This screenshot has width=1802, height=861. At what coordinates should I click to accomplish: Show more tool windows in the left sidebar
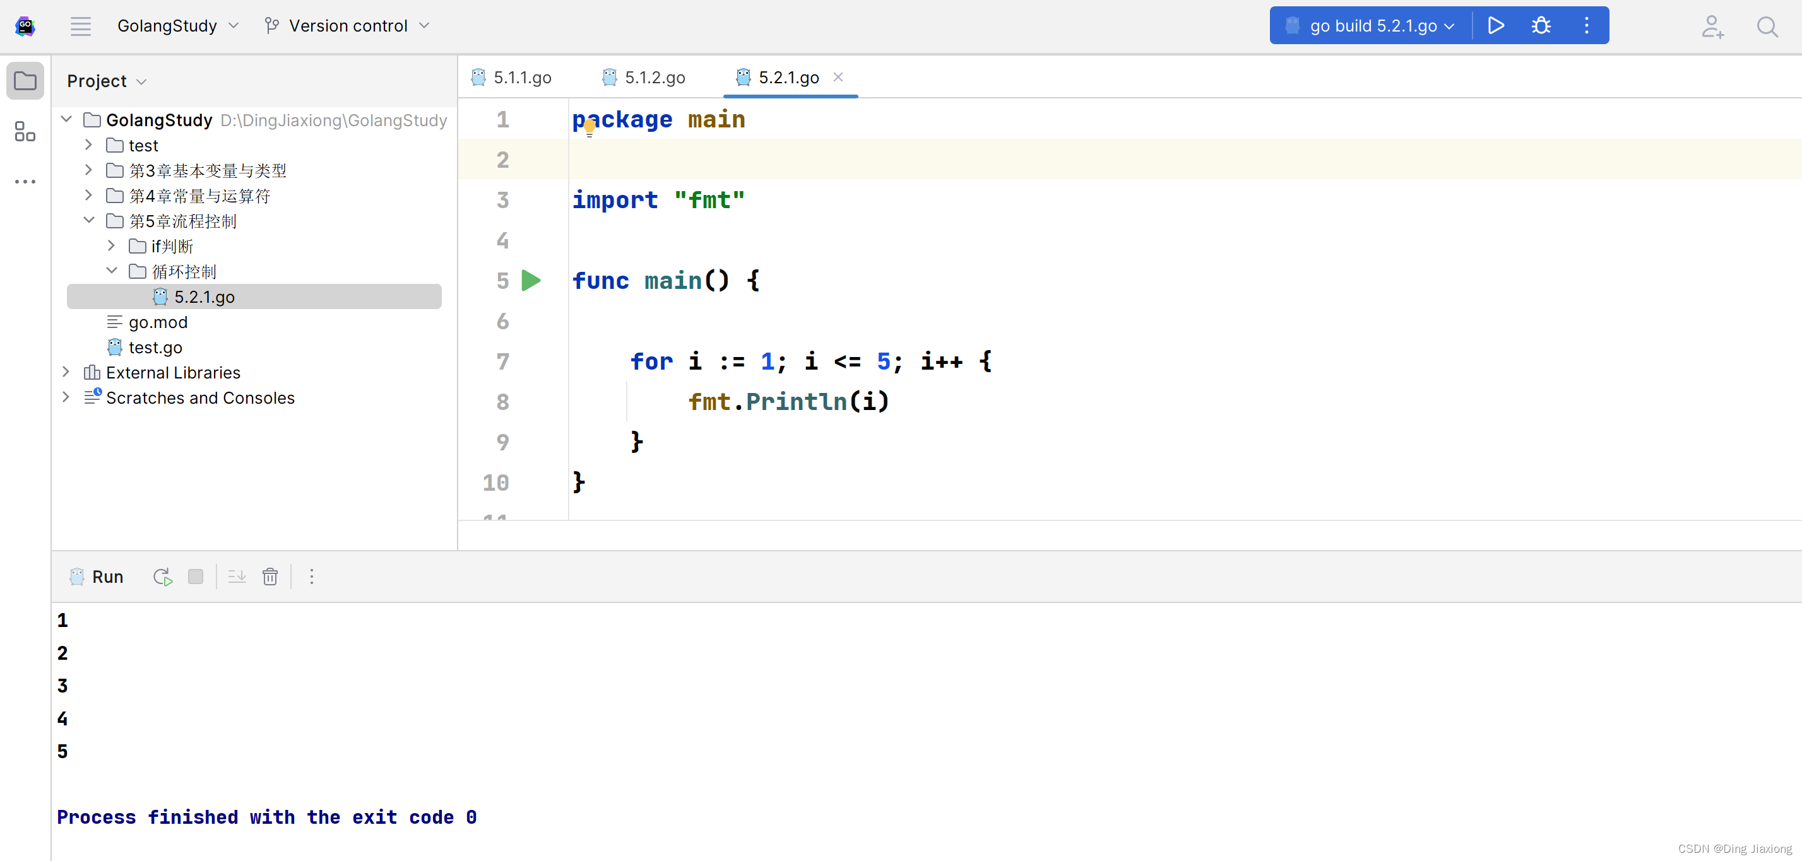pos(25,182)
